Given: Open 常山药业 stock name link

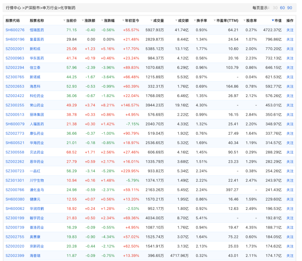Looking at the screenshot, I should click(x=37, y=105).
